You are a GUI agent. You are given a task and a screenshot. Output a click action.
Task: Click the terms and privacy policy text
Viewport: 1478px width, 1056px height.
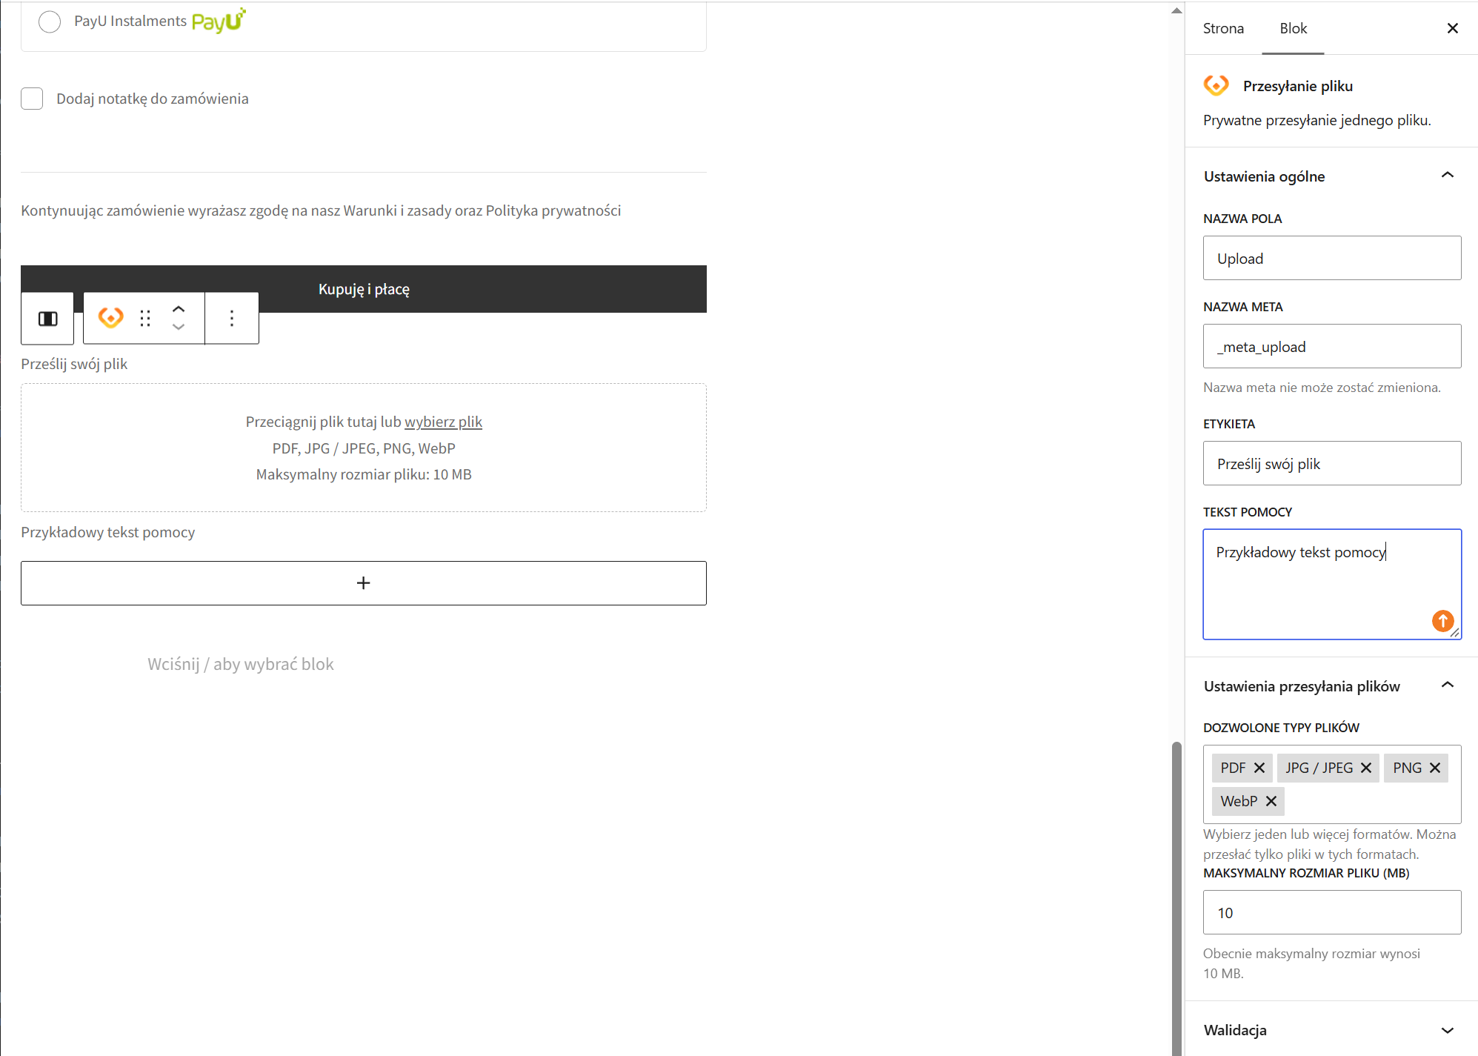[x=321, y=210]
